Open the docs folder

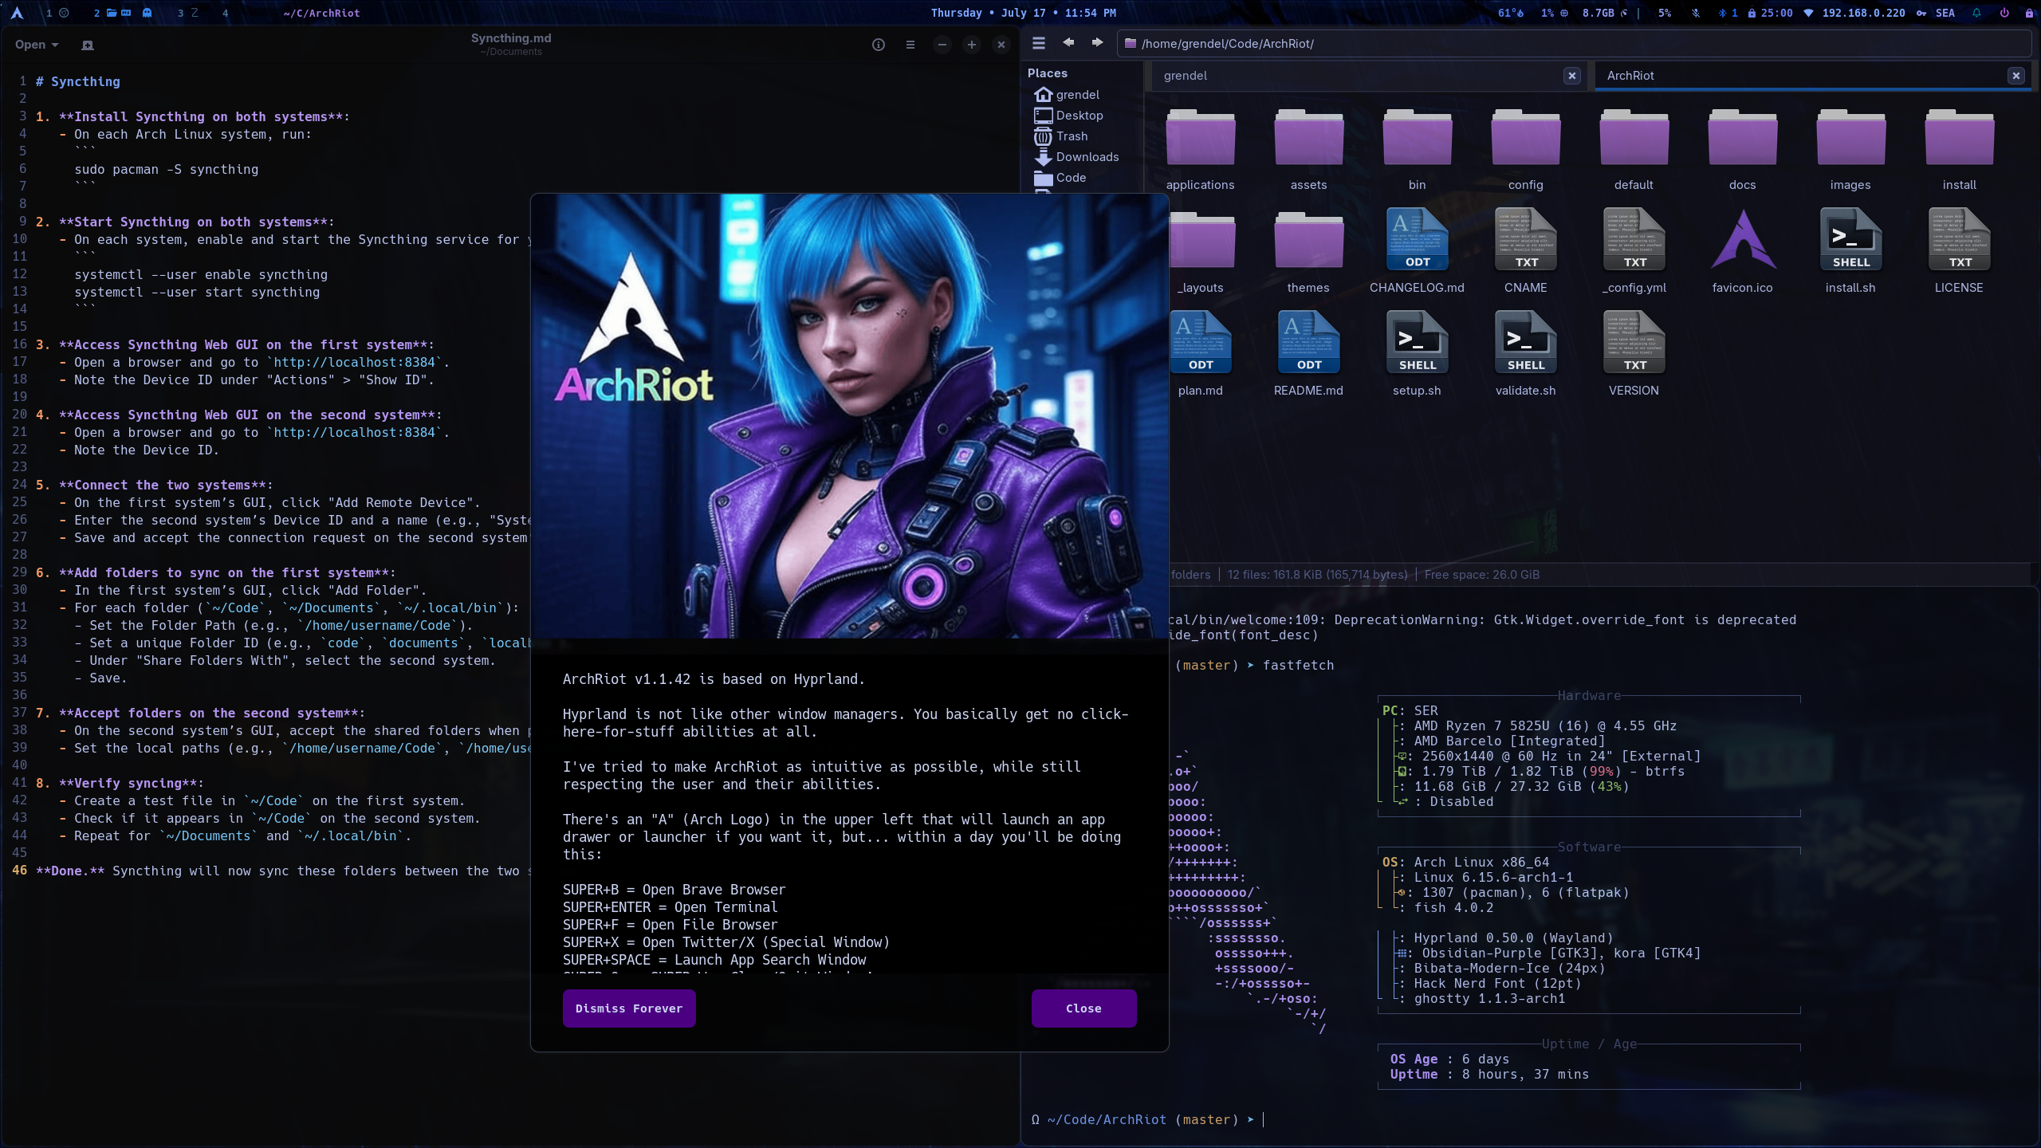[1742, 149]
